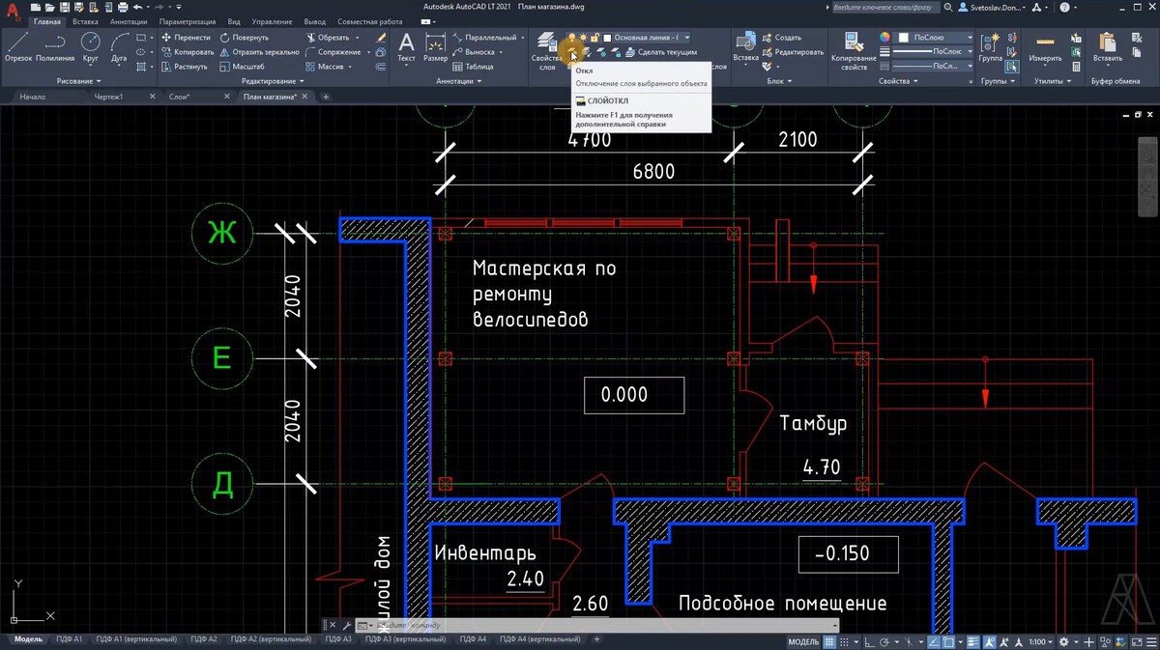Click Копирование свойств (Match Properties)

point(854,51)
